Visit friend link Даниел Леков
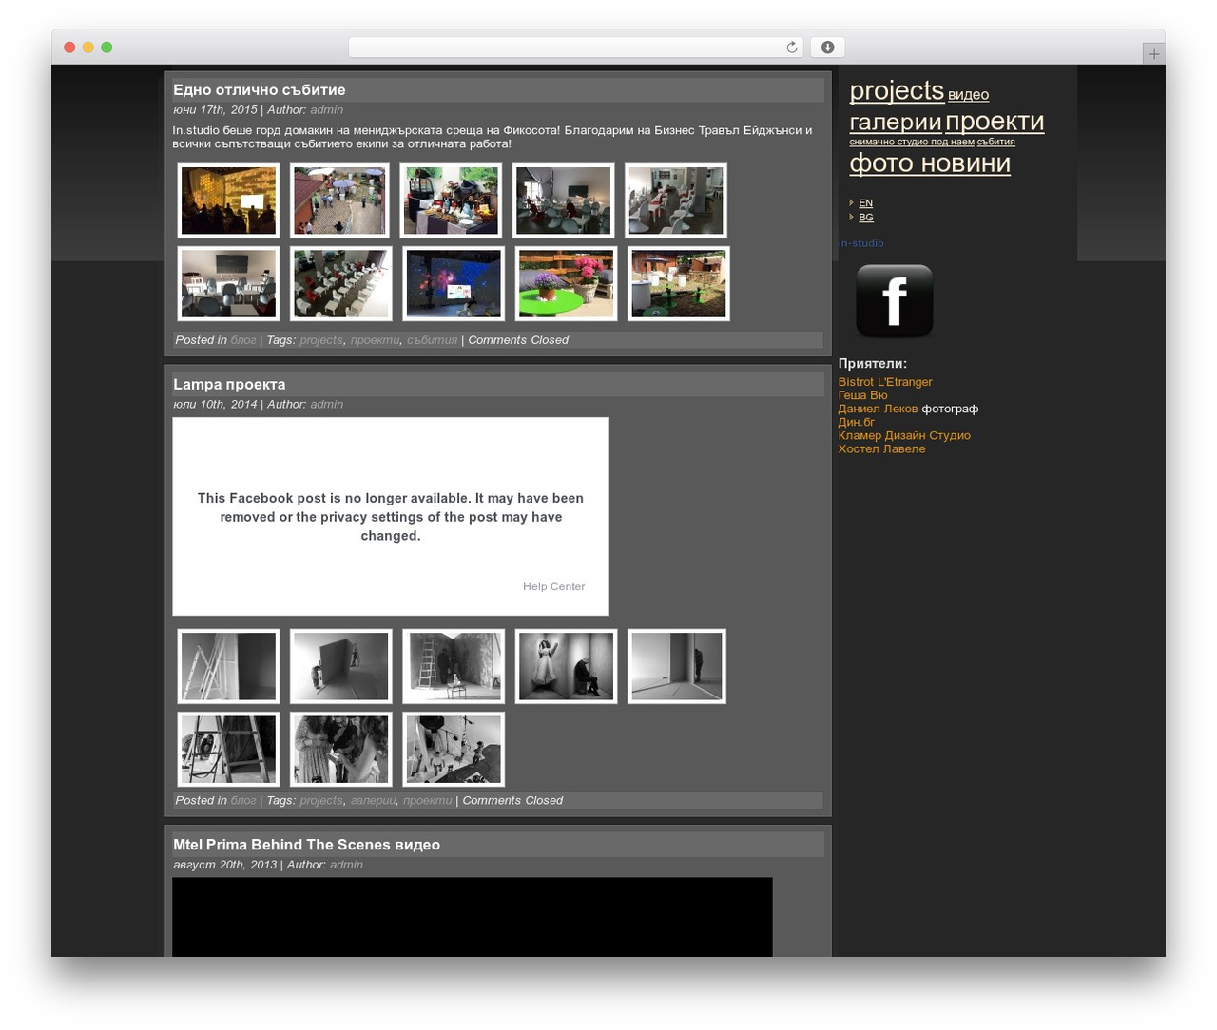Screen dimensions: 1217x1030 878,409
